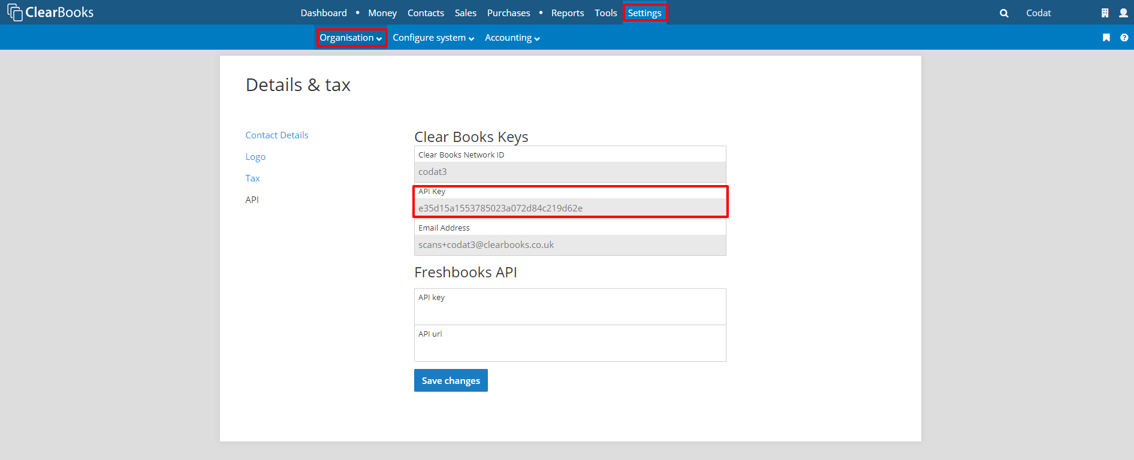1134x460 pixels.
Task: Click the ClearBooks logo
Action: (x=50, y=12)
